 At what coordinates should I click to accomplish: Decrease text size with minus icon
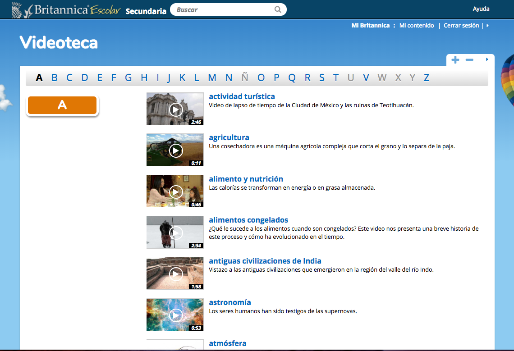(x=469, y=59)
